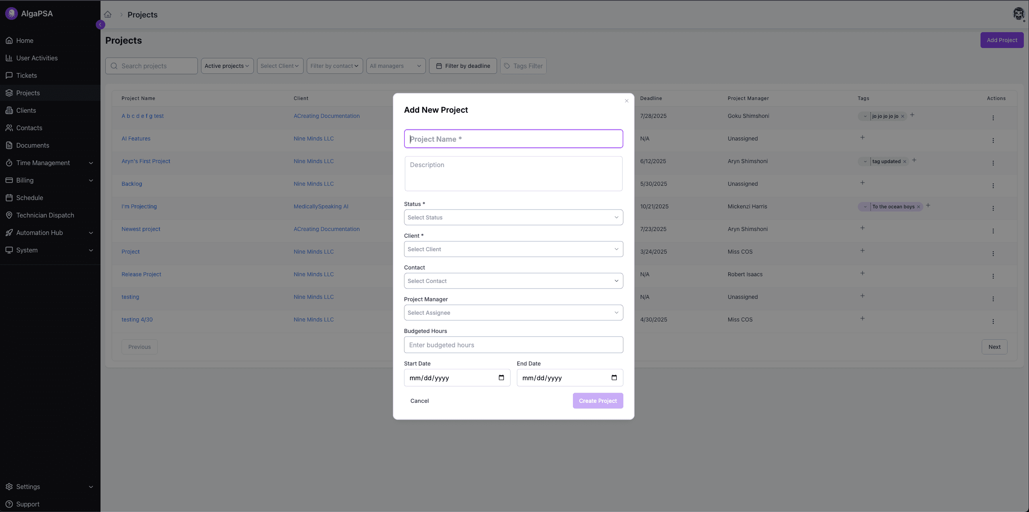
Task: Open the Select Status dropdown in the dialog
Action: pos(513,217)
